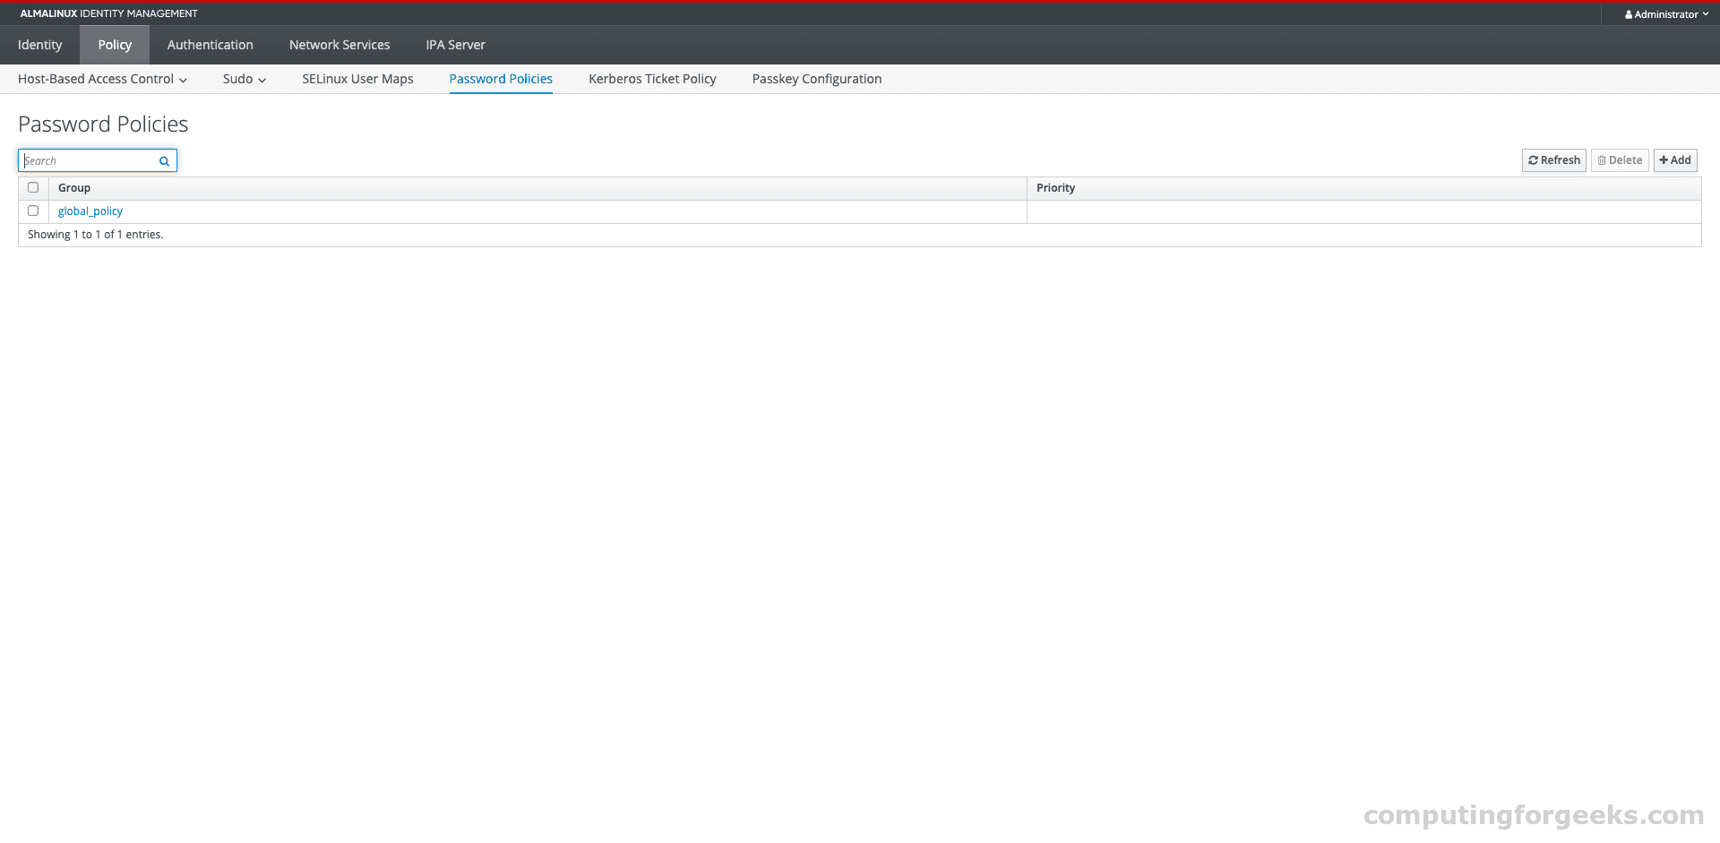Switch to the Authentication tab
The image size is (1720, 843).
[210, 44]
